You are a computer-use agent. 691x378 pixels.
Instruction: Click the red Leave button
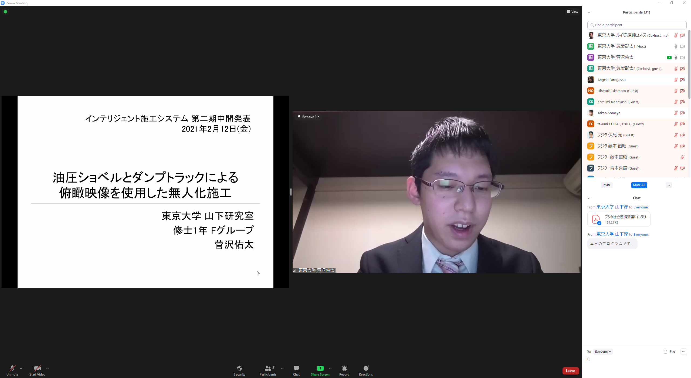coord(570,371)
